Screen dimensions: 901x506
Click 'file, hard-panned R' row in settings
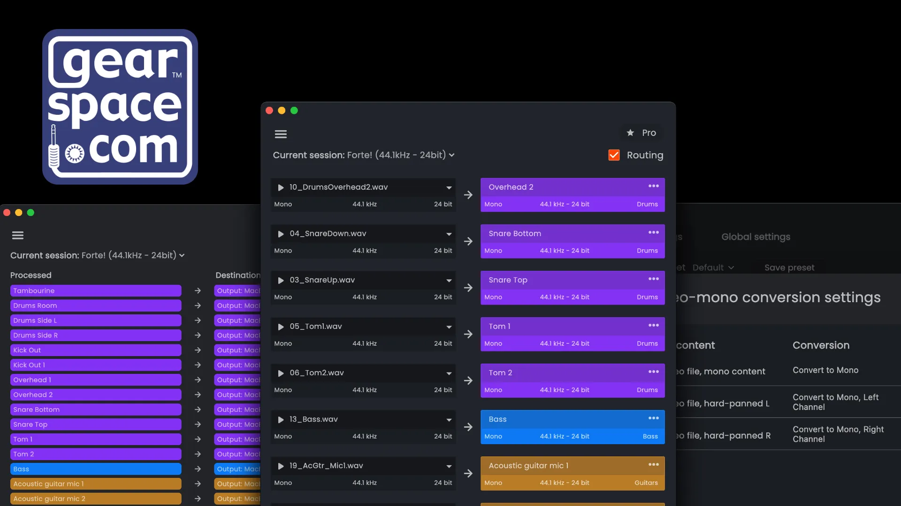[724, 436]
